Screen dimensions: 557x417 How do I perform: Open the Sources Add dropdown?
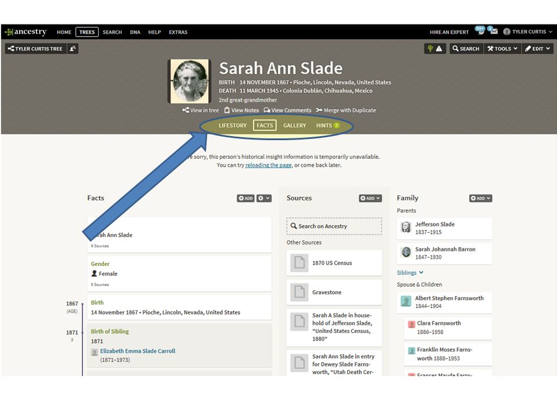click(x=370, y=198)
